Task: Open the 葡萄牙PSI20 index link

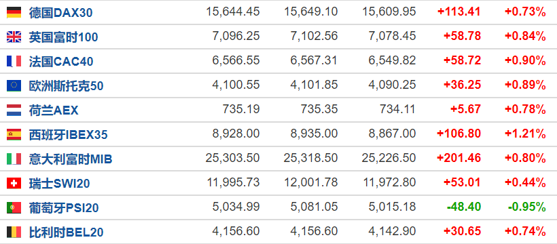Action: (64, 208)
